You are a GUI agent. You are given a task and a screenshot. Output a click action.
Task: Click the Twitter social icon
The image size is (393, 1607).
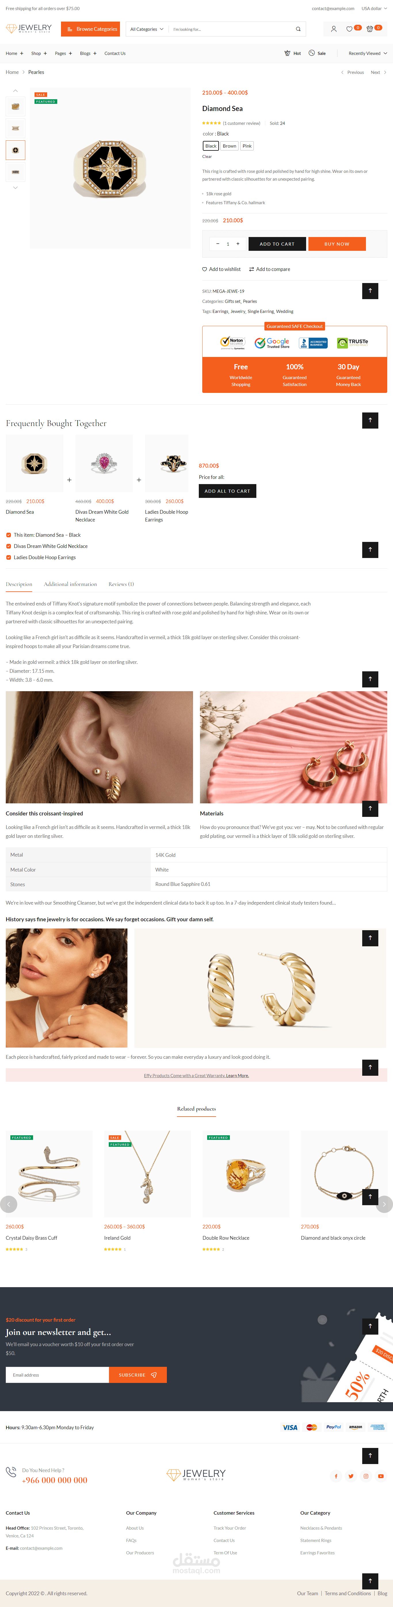(x=351, y=1476)
